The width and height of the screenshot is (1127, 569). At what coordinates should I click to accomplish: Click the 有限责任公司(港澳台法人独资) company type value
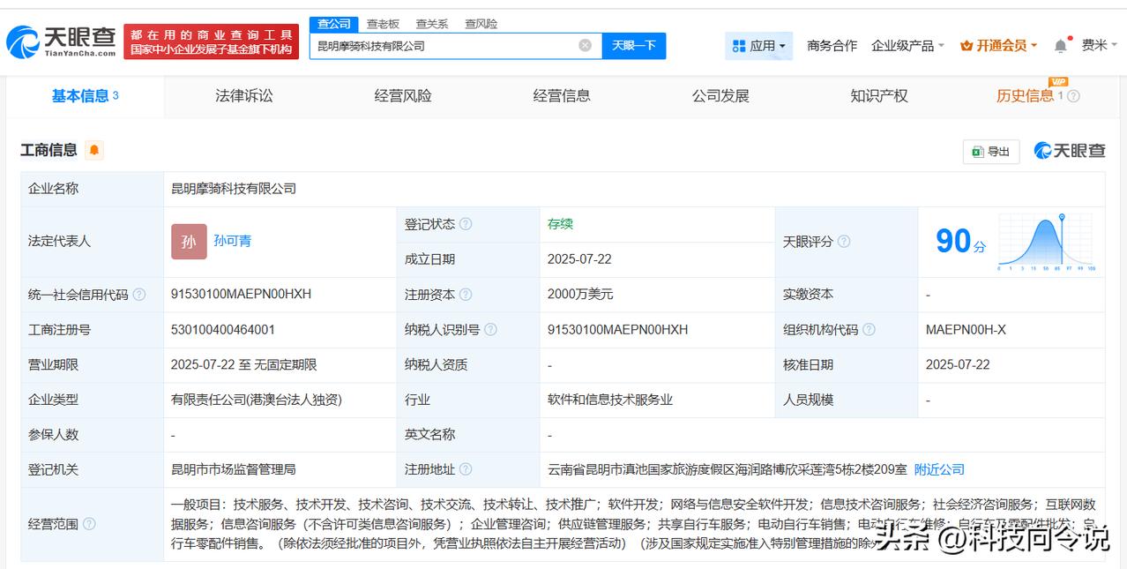(257, 400)
